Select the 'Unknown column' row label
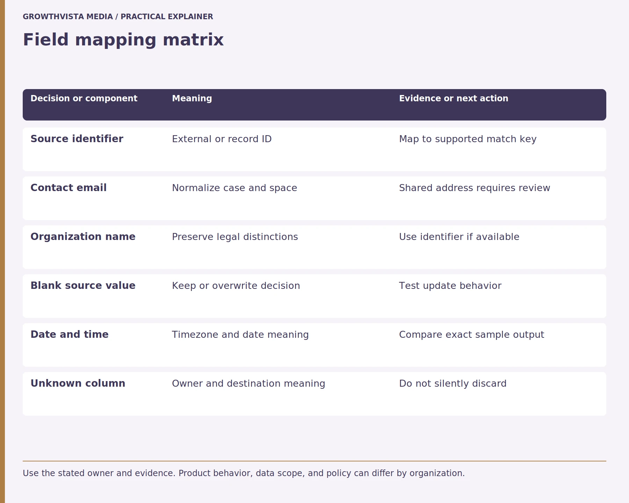 click(x=78, y=384)
